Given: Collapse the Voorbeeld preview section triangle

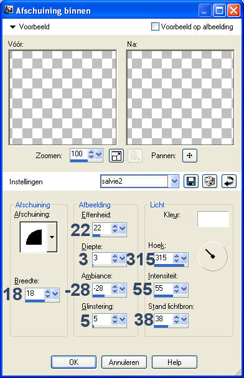Looking at the screenshot, I should pos(12,27).
